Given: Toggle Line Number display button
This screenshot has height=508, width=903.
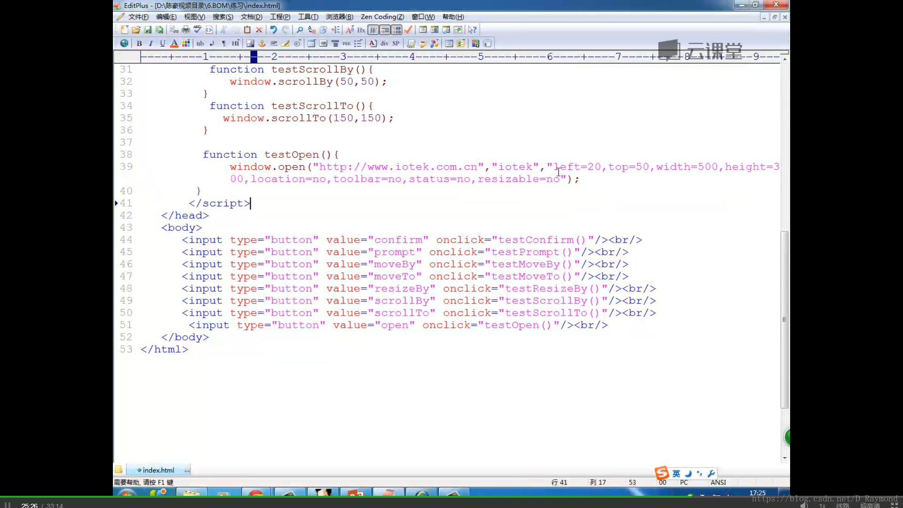Looking at the screenshot, I should click(396, 30).
